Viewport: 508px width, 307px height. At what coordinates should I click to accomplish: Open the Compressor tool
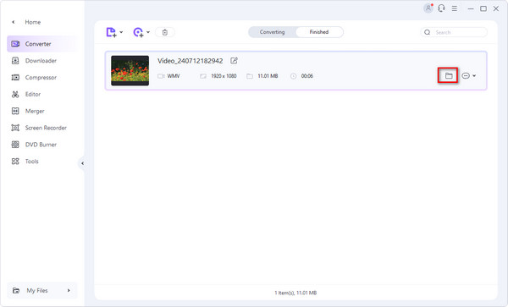(41, 78)
